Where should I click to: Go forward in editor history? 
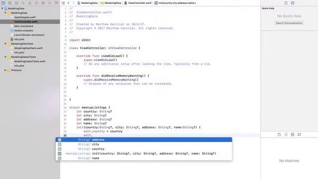pyautogui.click(x=74, y=3)
